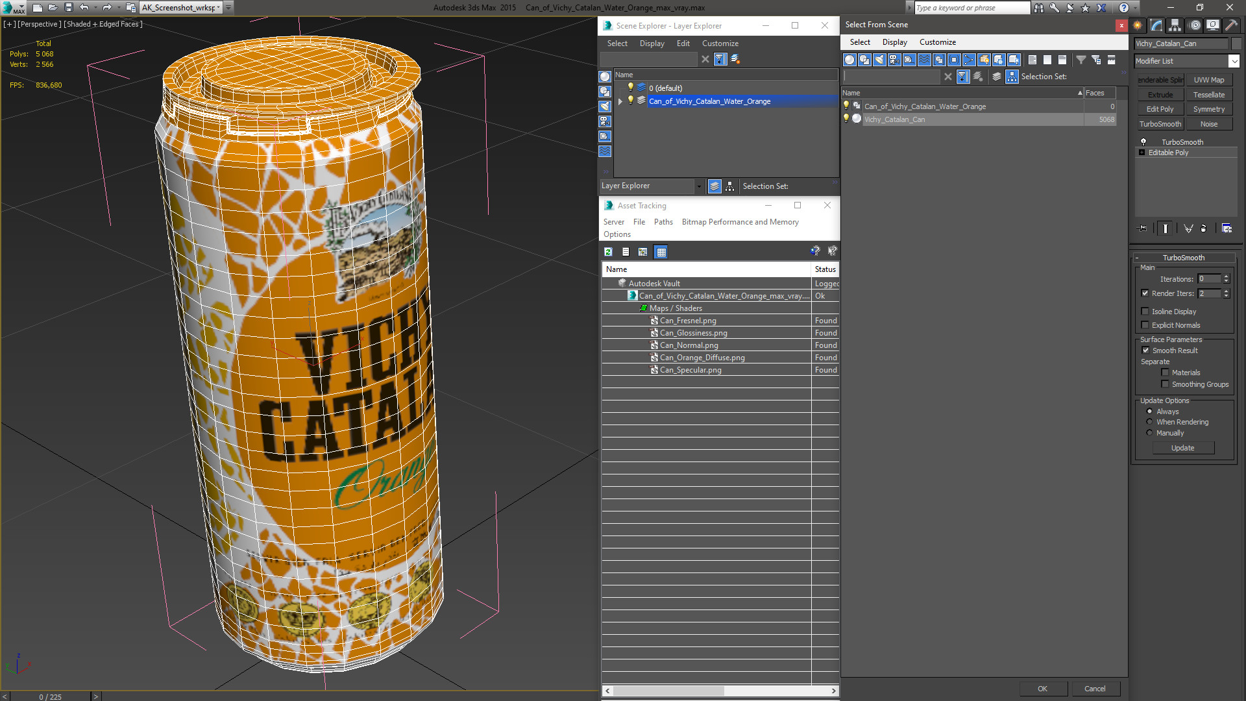The image size is (1246, 701).
Task: Click Sort by Hierarchy icon in Select From Scene
Action: 1012,77
